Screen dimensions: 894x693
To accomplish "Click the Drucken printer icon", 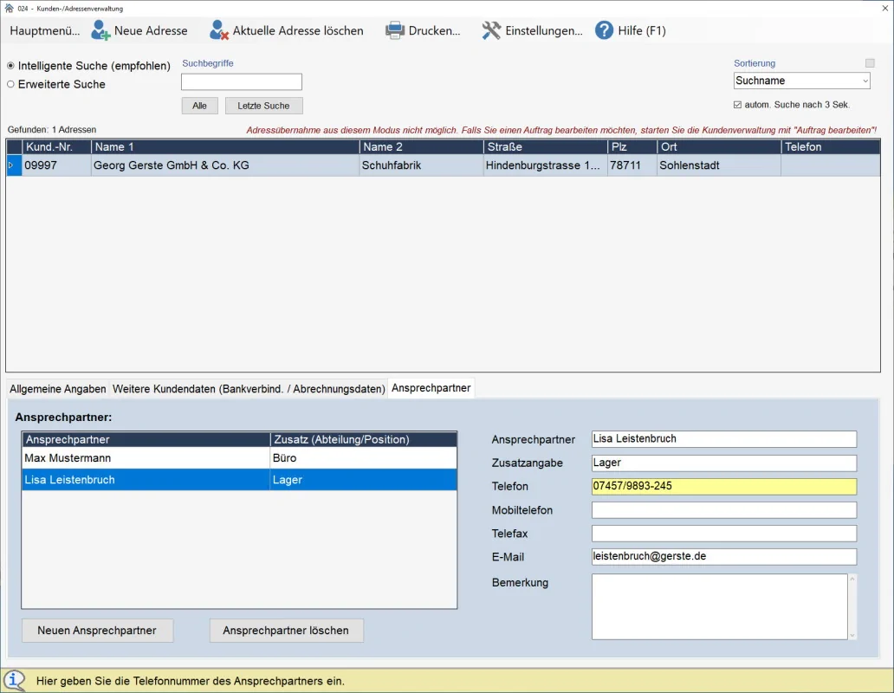I will click(395, 30).
